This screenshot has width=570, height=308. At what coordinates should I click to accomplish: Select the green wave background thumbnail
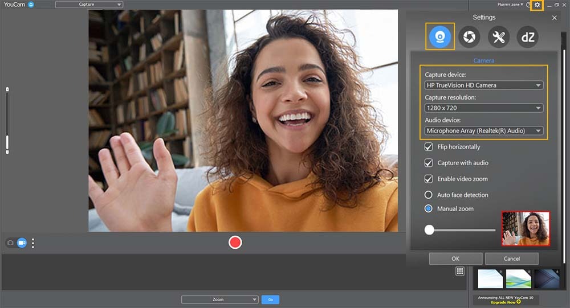(x=518, y=278)
